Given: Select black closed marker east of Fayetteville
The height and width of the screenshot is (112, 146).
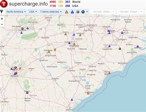Looking at the screenshot, I should tap(120, 49).
